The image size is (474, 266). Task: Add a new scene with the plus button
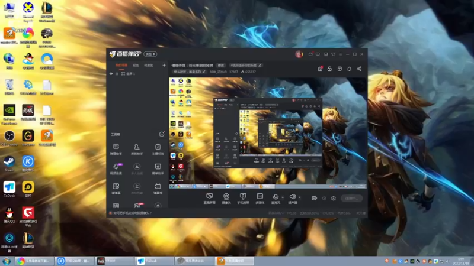(164, 65)
